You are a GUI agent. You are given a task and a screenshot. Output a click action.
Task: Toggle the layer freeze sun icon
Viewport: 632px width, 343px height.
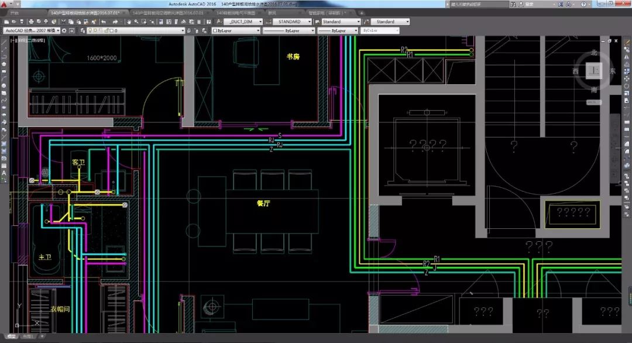95,30
